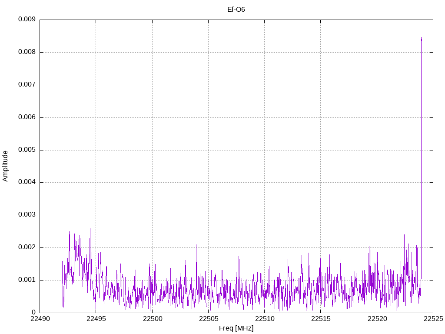This screenshot has height=334, width=445.
Task: Click x-axis tick label 22500
Action: coord(152,319)
